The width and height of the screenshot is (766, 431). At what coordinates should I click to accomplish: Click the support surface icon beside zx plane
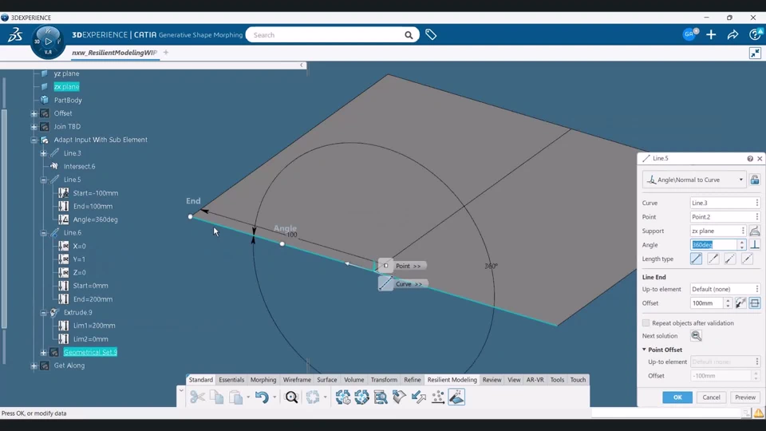point(755,231)
